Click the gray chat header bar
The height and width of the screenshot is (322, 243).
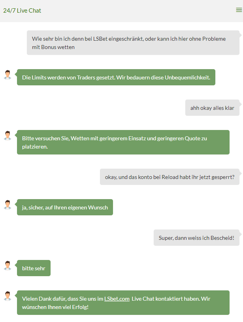point(121,11)
